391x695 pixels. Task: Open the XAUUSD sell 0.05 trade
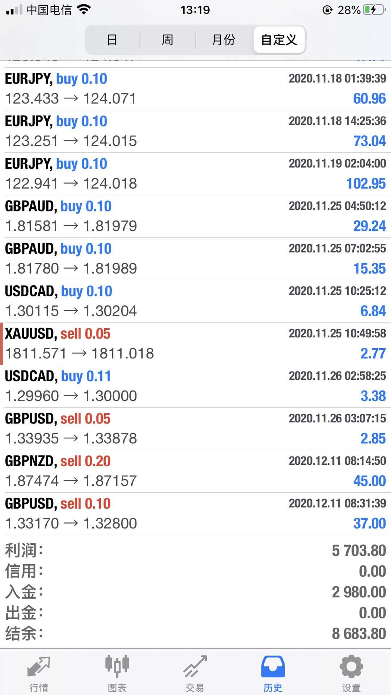coord(195,344)
